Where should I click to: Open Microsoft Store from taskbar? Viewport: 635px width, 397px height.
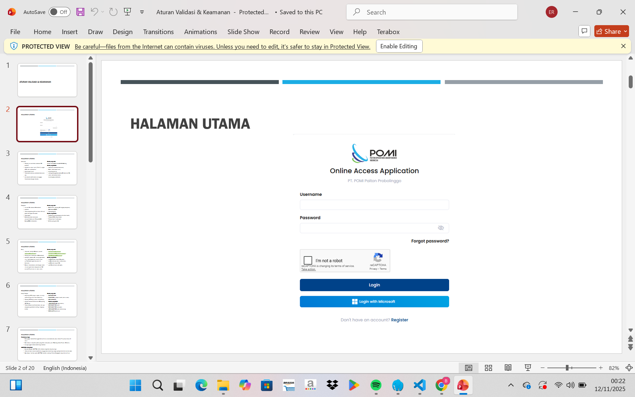pyautogui.click(x=267, y=385)
